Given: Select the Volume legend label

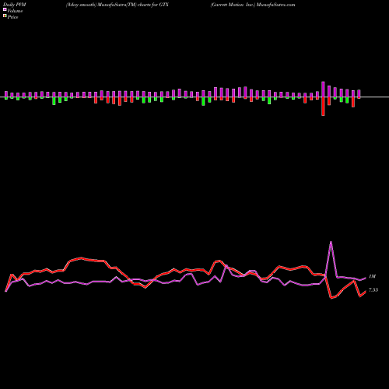Looking at the screenshot, I should (x=15, y=11).
